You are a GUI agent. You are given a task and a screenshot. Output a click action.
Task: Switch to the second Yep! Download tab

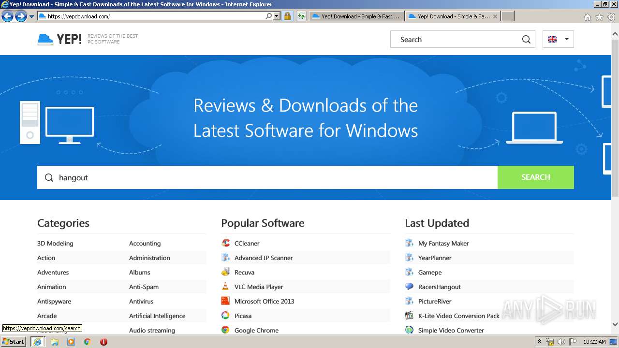pyautogui.click(x=449, y=16)
